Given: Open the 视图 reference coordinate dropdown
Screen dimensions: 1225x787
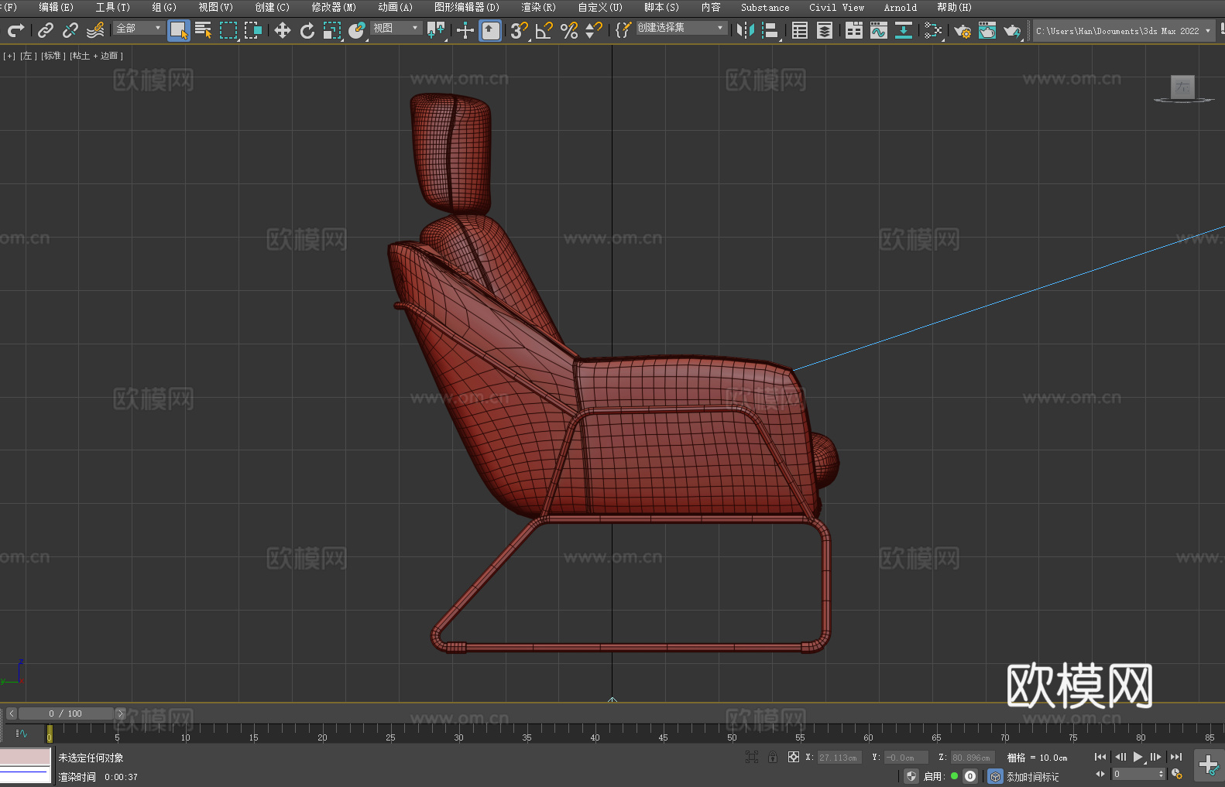Looking at the screenshot, I should [396, 28].
